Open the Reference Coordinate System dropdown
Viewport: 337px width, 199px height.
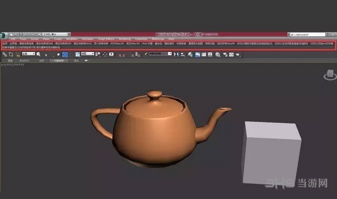88,54
